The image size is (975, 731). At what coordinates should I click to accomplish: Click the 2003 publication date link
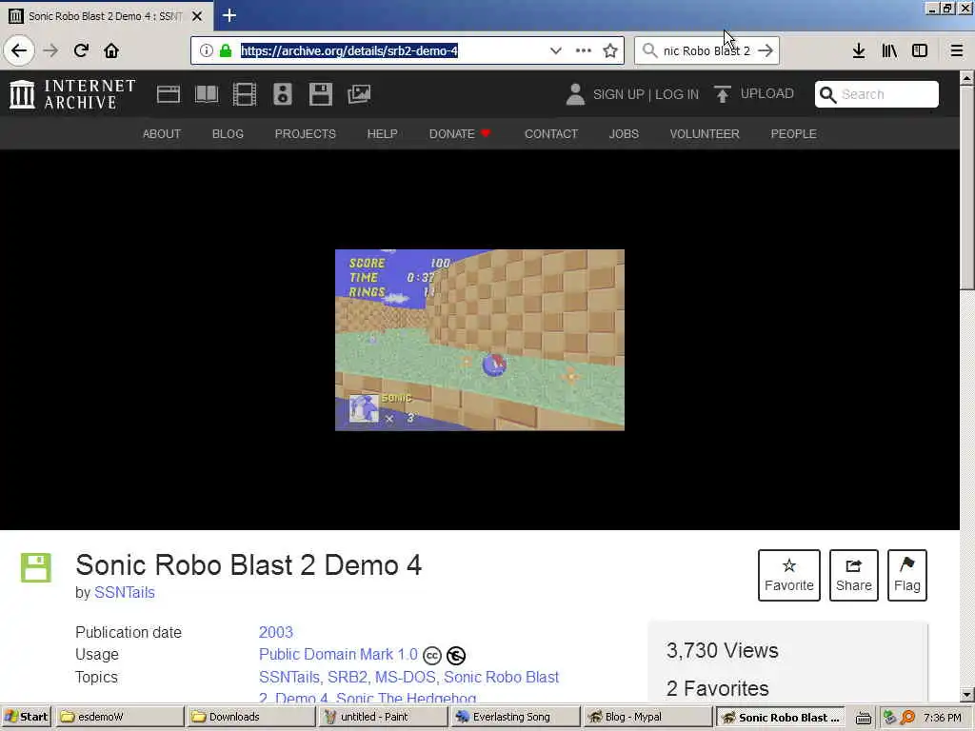pos(275,632)
